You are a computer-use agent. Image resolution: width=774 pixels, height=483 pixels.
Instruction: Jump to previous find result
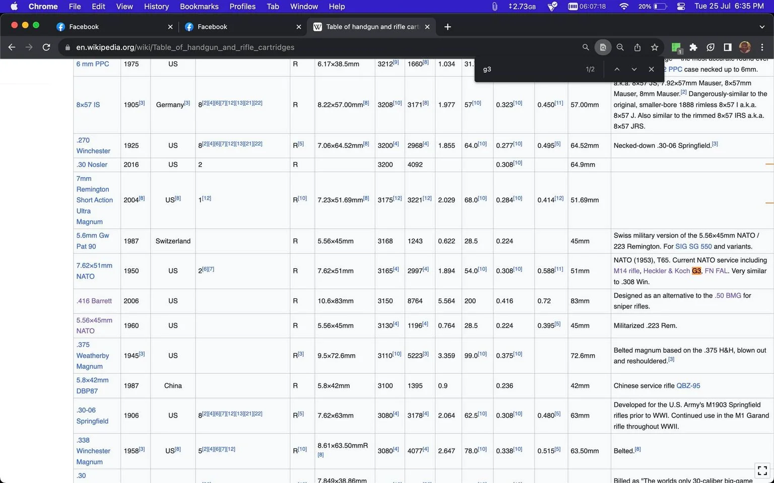coord(617,69)
